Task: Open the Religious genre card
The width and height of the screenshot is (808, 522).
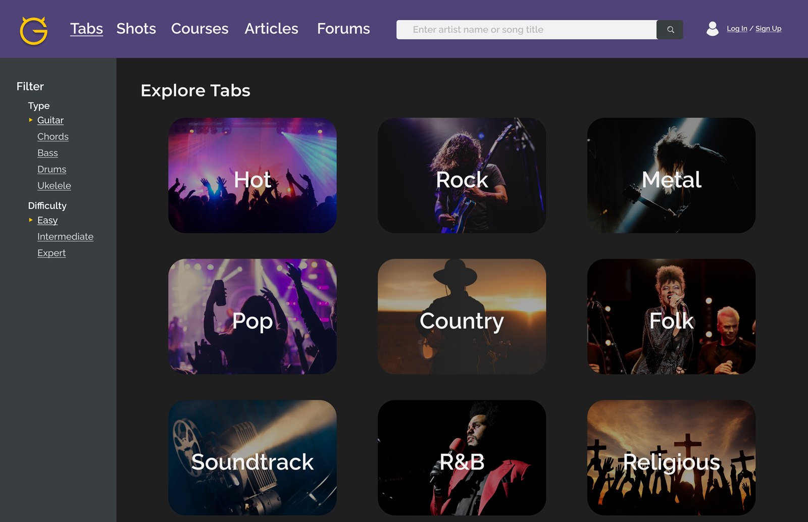Action: pos(671,458)
